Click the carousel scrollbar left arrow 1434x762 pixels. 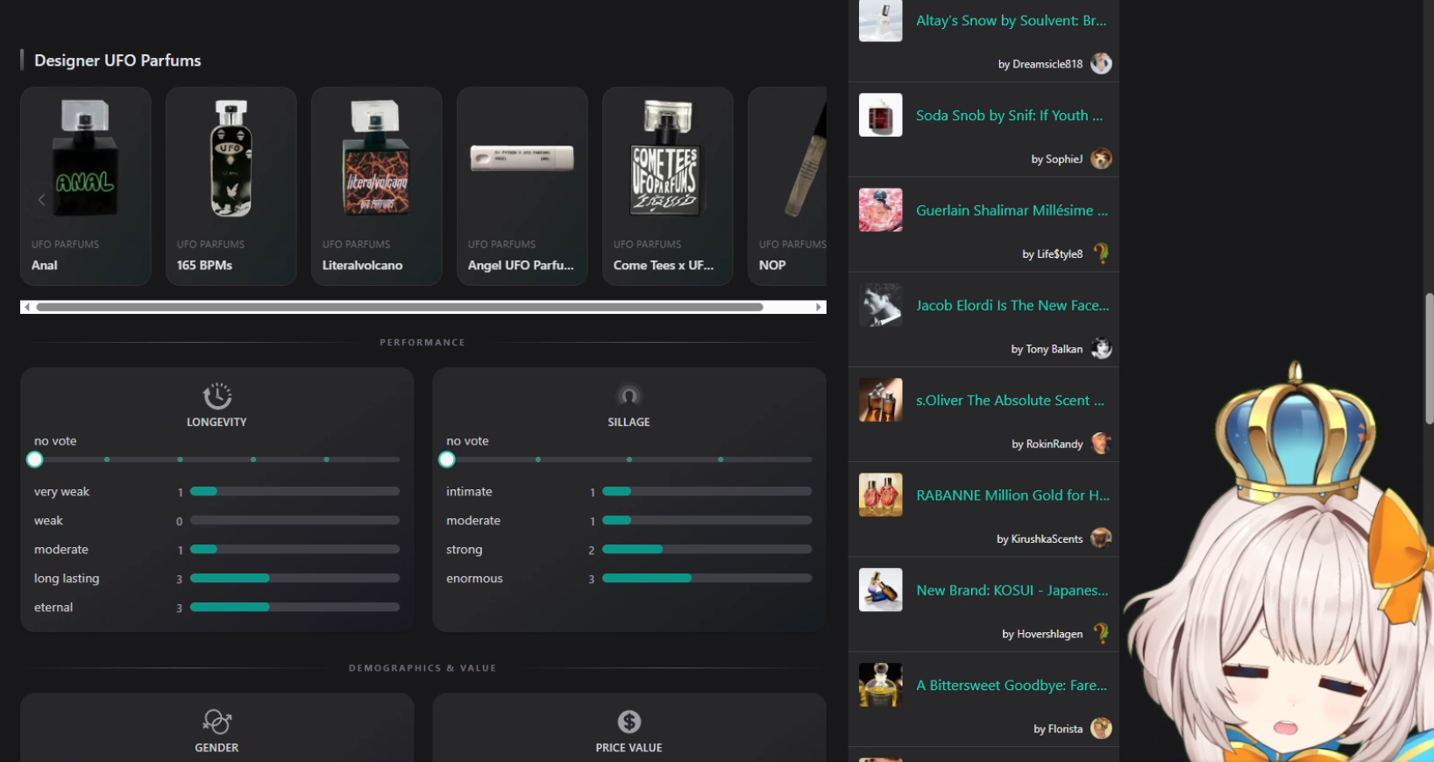[x=27, y=307]
